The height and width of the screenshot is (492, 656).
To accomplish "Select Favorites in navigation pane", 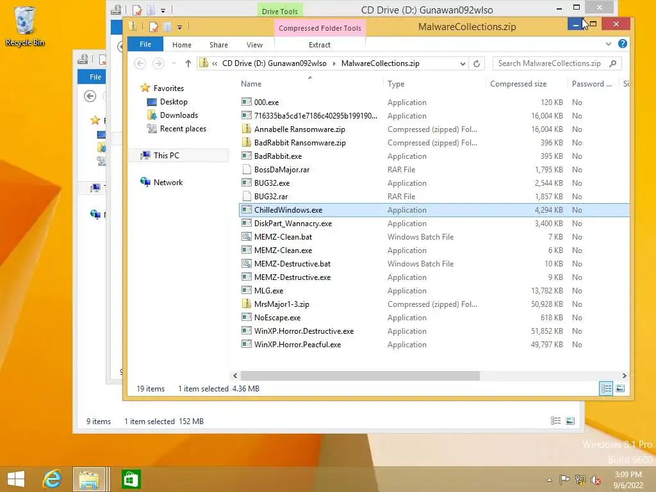I will point(168,88).
